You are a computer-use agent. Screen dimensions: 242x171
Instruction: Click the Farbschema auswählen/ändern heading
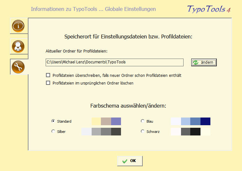(x=128, y=106)
